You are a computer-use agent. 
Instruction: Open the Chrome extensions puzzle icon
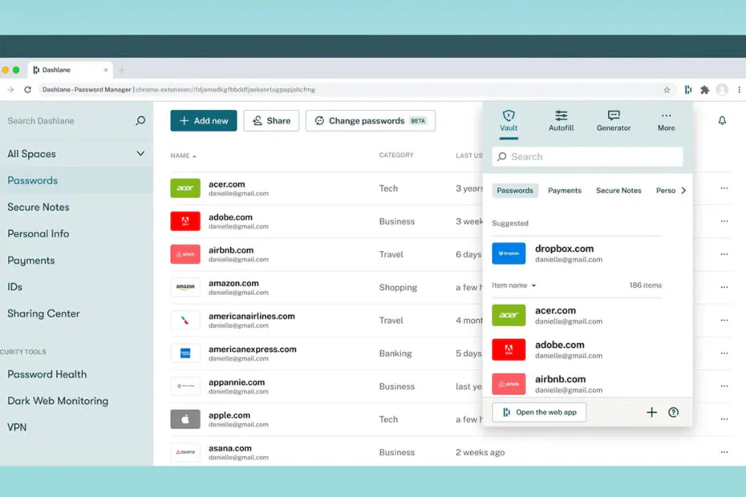click(704, 90)
